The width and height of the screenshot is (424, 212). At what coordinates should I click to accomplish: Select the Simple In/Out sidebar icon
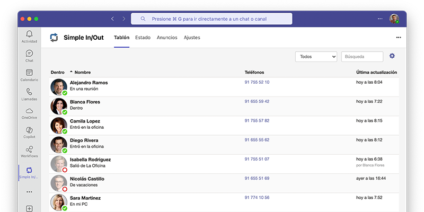point(29,170)
